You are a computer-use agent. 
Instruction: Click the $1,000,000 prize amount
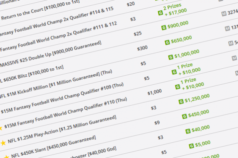click(x=187, y=54)
